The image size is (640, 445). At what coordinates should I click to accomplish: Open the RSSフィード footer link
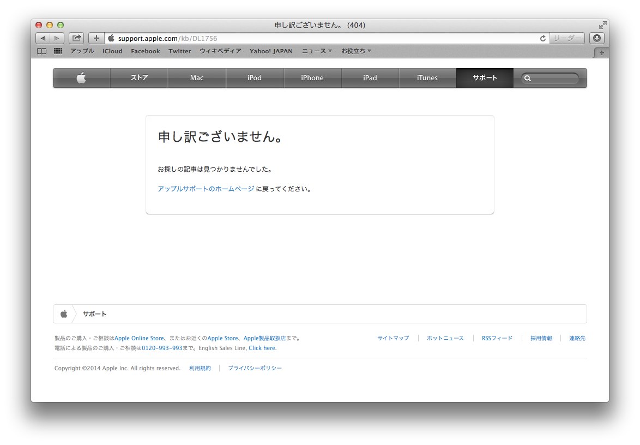(x=497, y=338)
